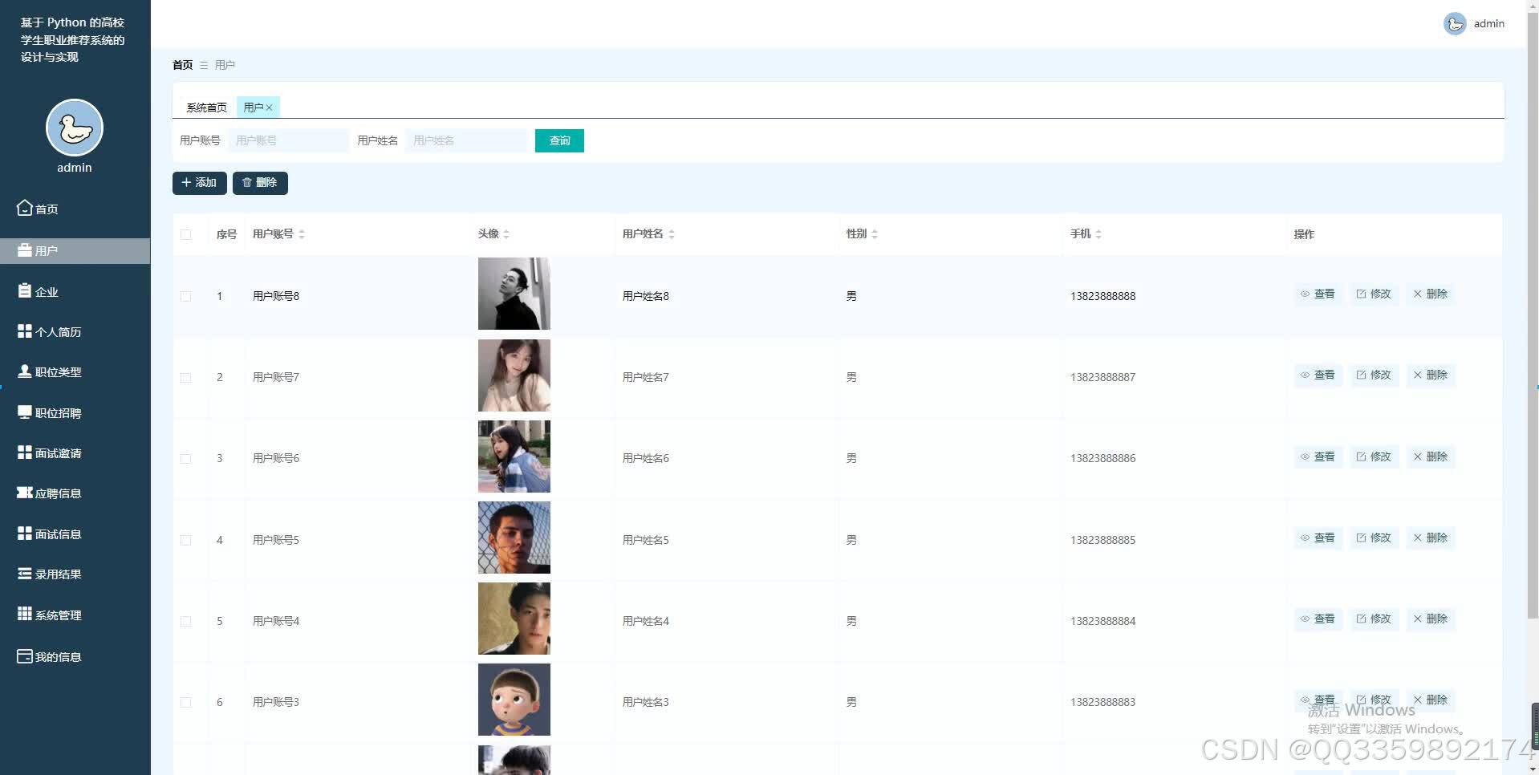
Task: Go to 我的信息 page
Action: click(x=56, y=656)
